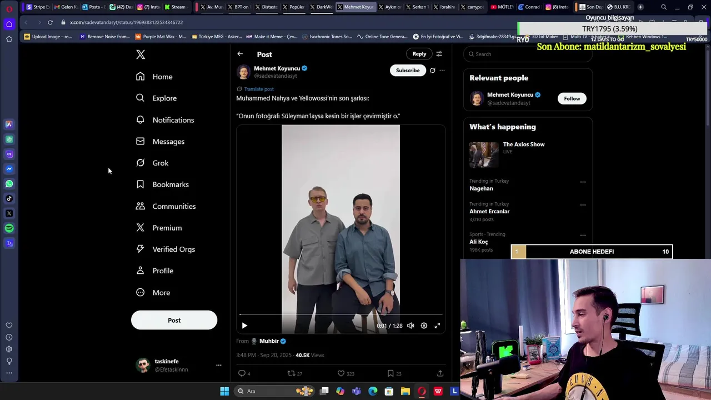Open the Purple Mat Wax bookmark

161,37
